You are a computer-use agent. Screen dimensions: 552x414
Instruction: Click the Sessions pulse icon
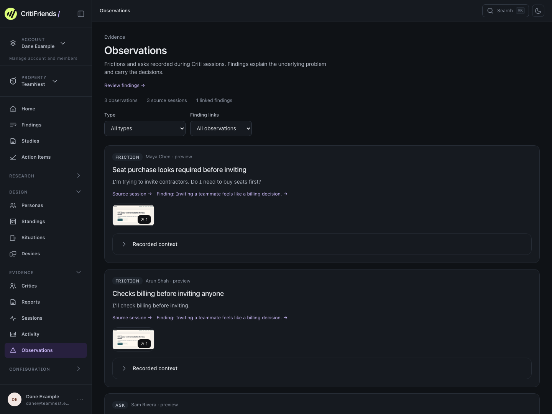tap(13, 318)
